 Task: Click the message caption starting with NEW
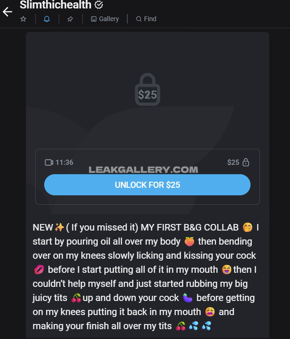(x=145, y=277)
